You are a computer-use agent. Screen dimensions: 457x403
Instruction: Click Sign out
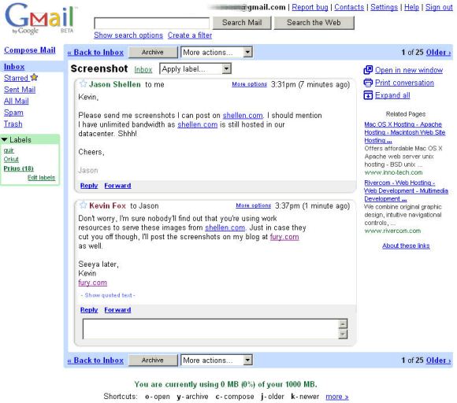coord(439,7)
